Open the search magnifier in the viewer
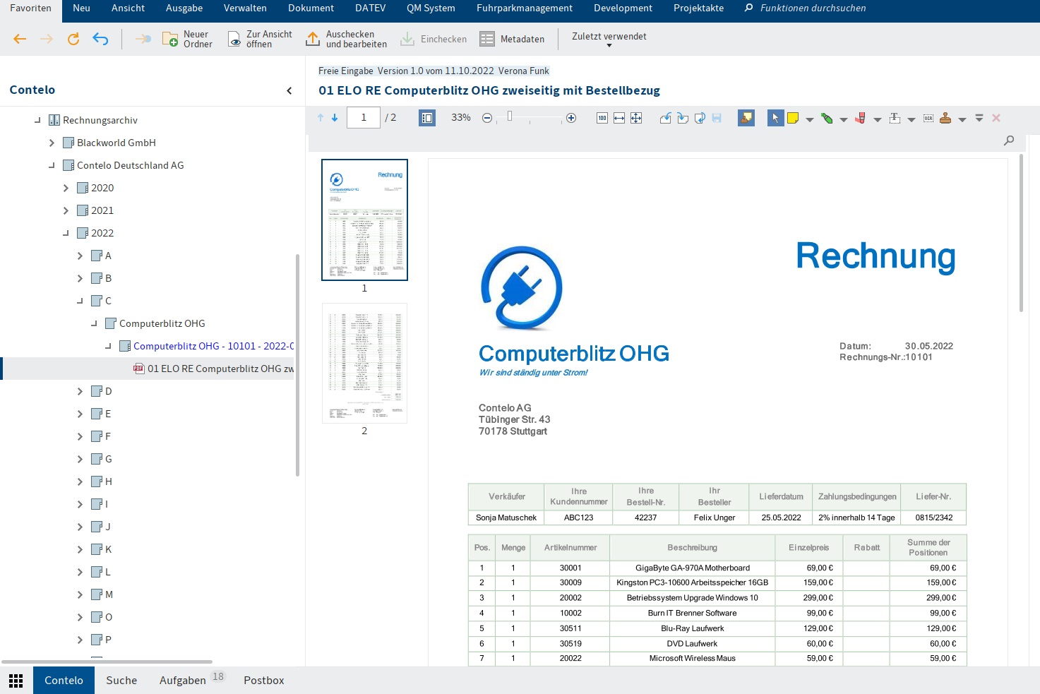 pos(1009,140)
